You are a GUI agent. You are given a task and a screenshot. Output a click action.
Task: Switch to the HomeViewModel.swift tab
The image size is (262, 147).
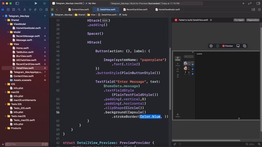click(167, 10)
